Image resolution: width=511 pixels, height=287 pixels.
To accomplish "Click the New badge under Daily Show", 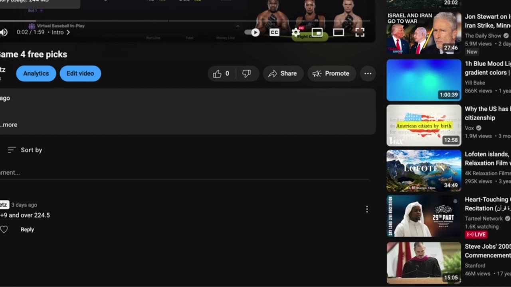I will click(472, 52).
